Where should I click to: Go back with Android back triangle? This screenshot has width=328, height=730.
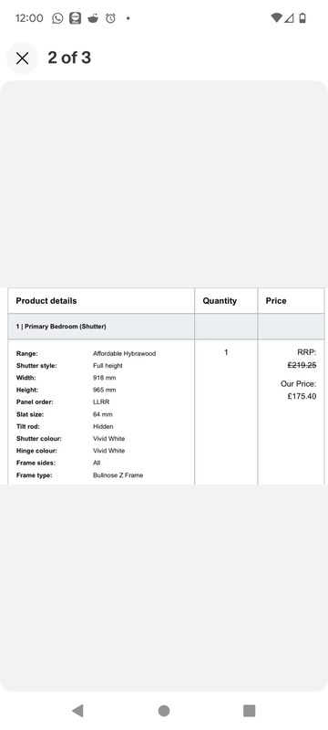click(77, 711)
